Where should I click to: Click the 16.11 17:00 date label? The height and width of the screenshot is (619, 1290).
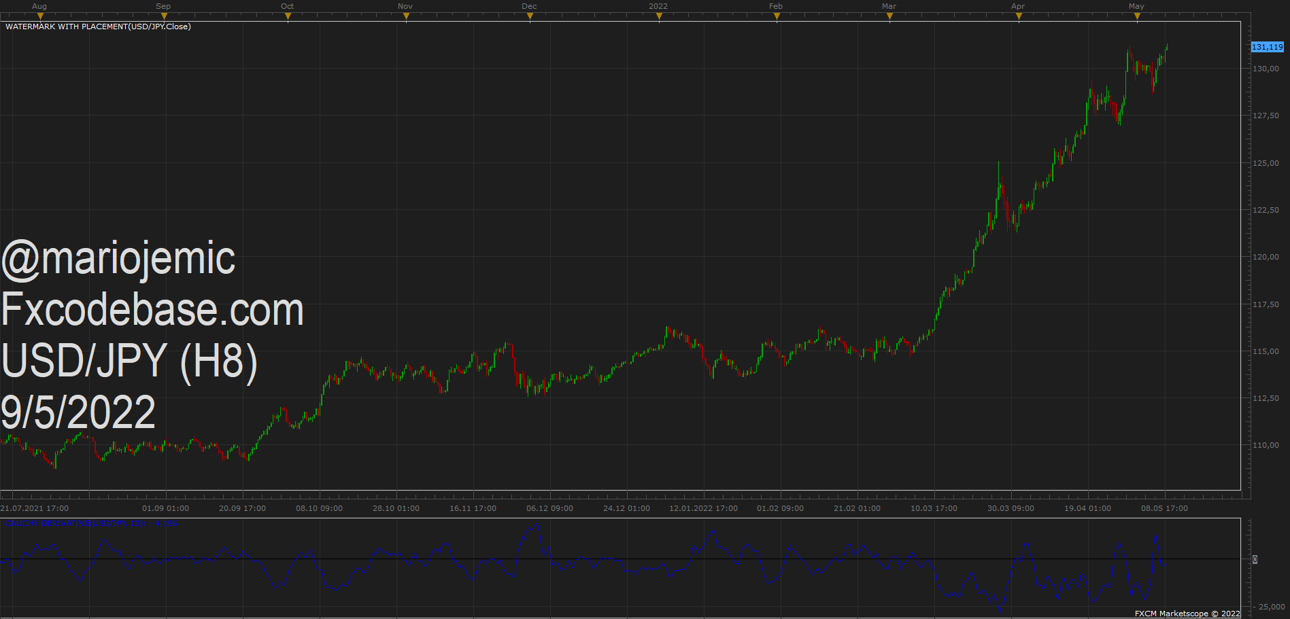pyautogui.click(x=473, y=508)
